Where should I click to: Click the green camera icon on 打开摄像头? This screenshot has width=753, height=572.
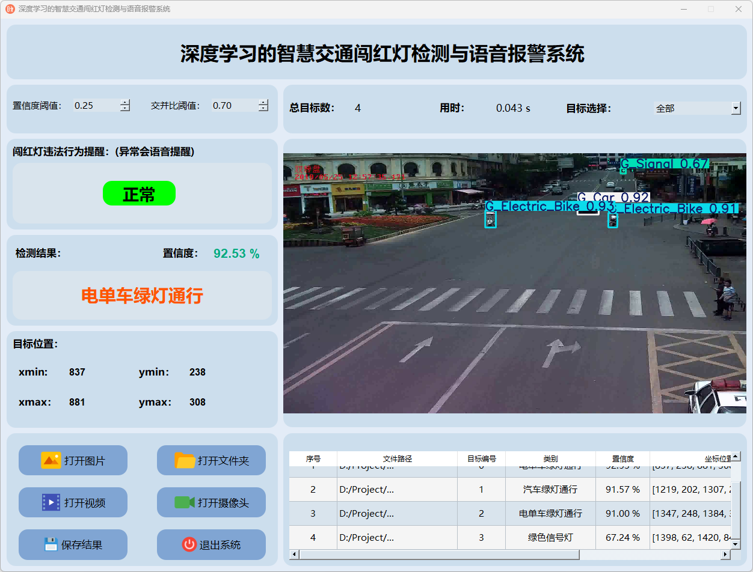[x=185, y=502]
